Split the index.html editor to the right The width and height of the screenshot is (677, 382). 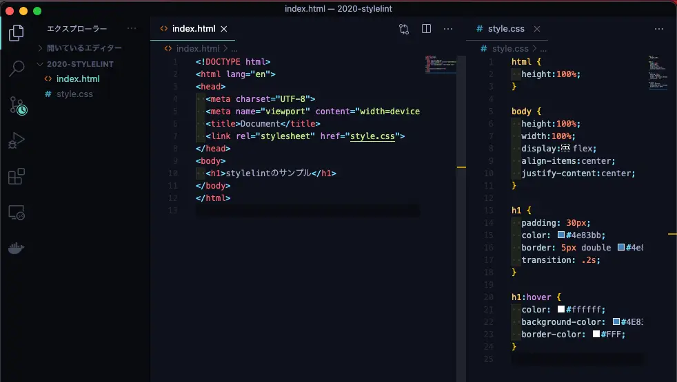click(x=426, y=29)
